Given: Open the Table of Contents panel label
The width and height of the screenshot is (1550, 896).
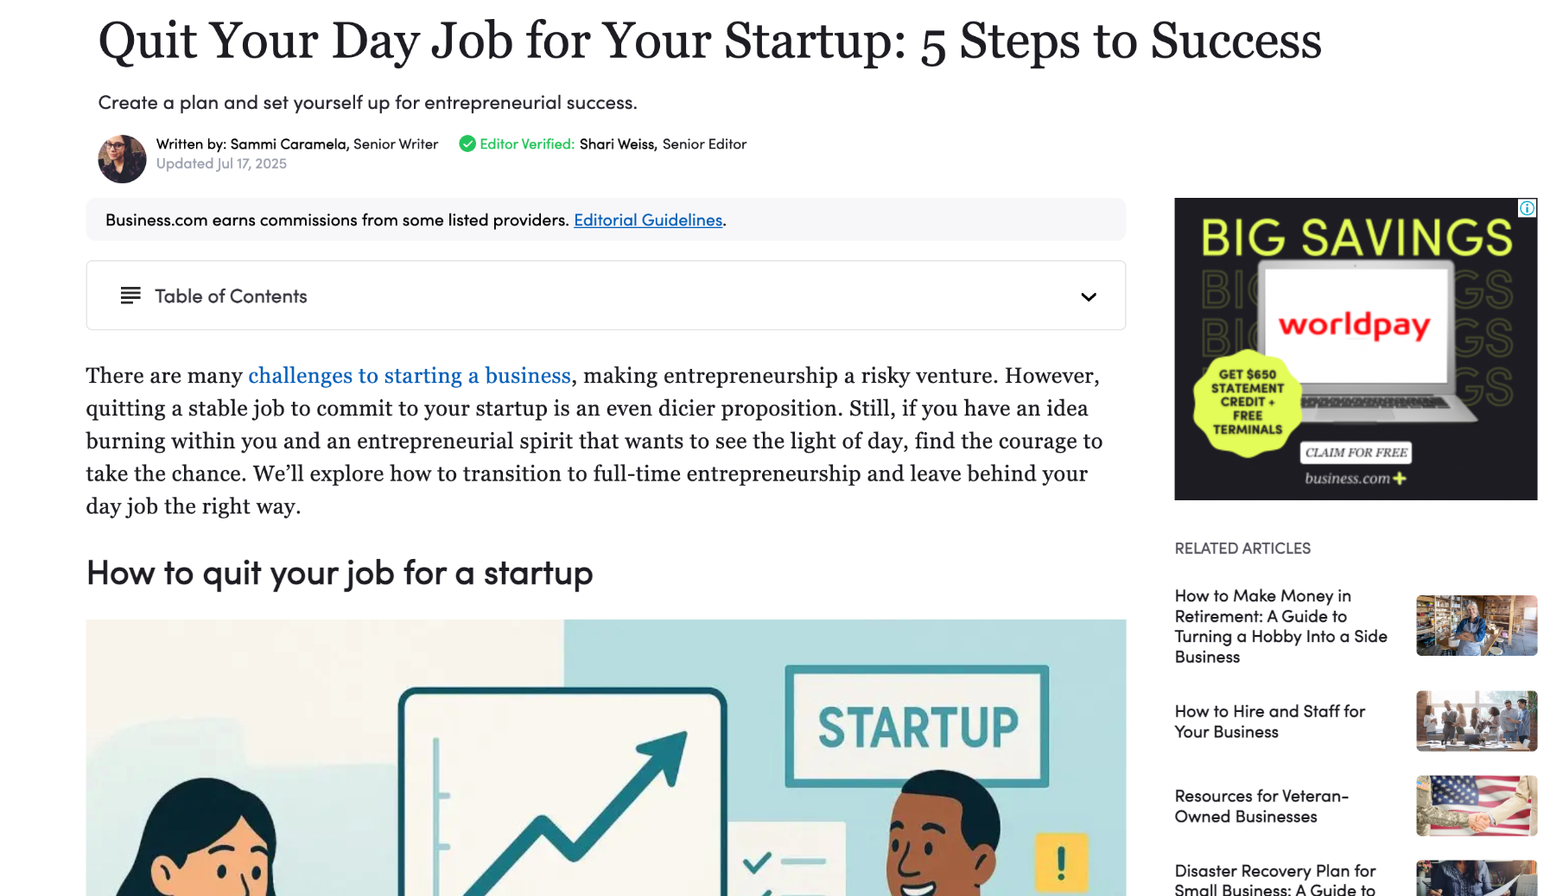Looking at the screenshot, I should [231, 296].
